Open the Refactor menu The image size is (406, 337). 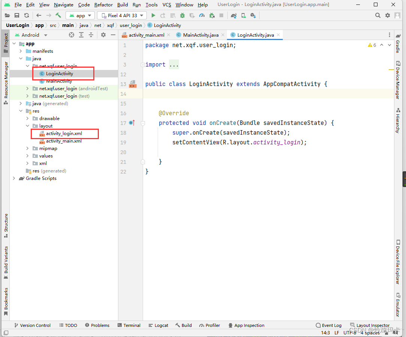(104, 4)
